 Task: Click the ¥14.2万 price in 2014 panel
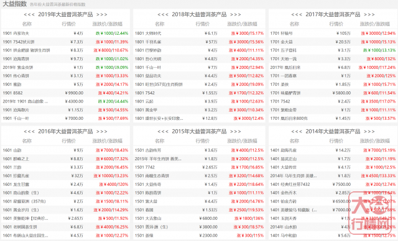pyautogui.click(x=343, y=150)
